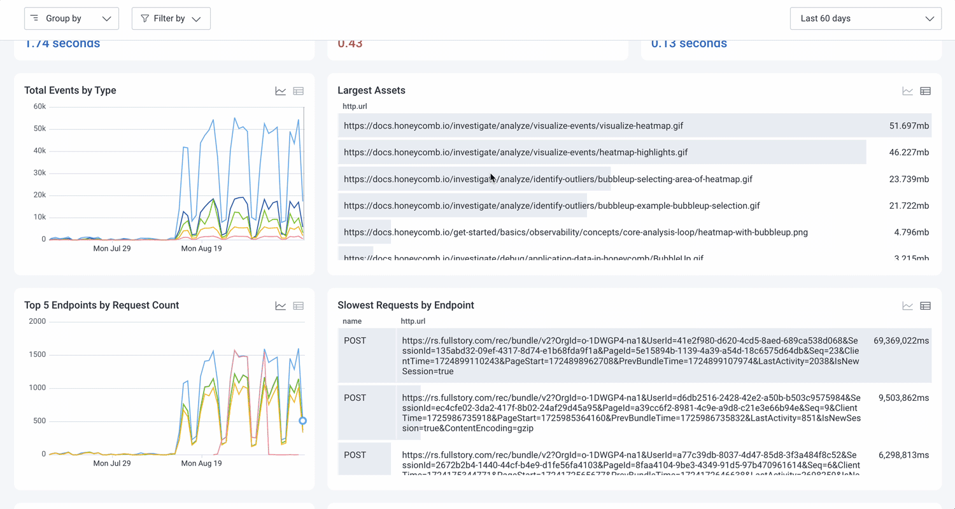Switch Top 5 Endpoints panel to table view
Viewport: 955px width, 509px height.
[x=298, y=306]
